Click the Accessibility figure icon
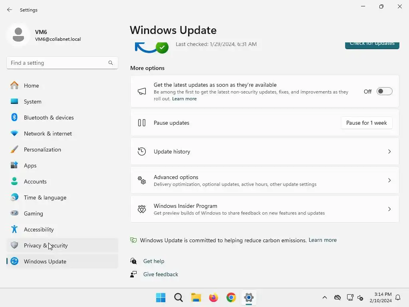This screenshot has height=307, width=409. 14,229
